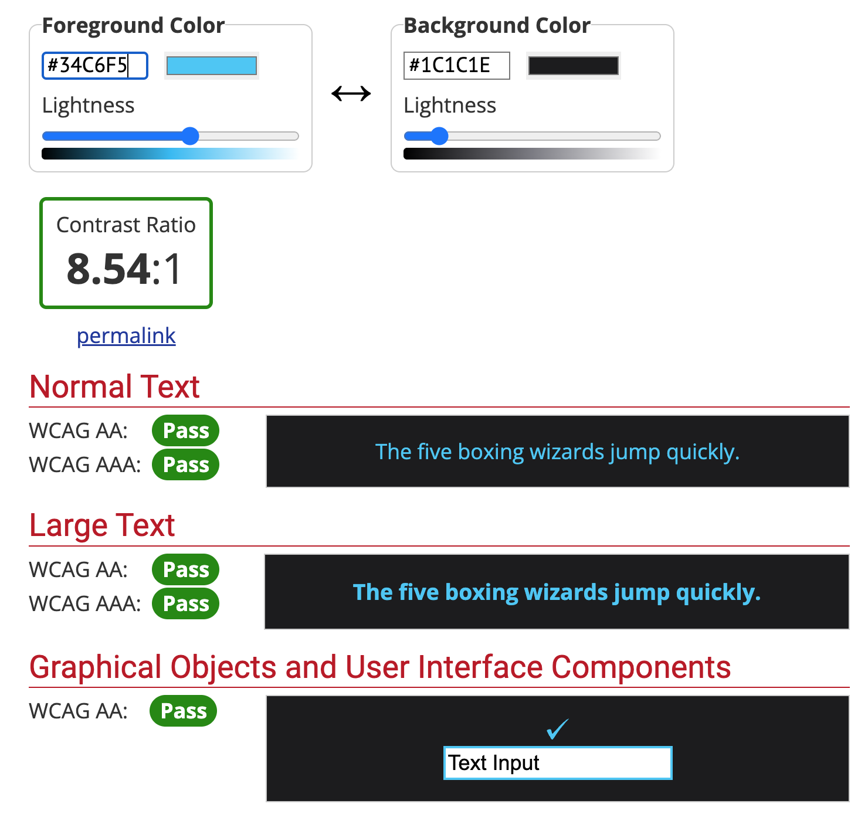Viewport: 868px width, 814px height.
Task: Click the background lightness slider handle
Action: [x=439, y=136]
